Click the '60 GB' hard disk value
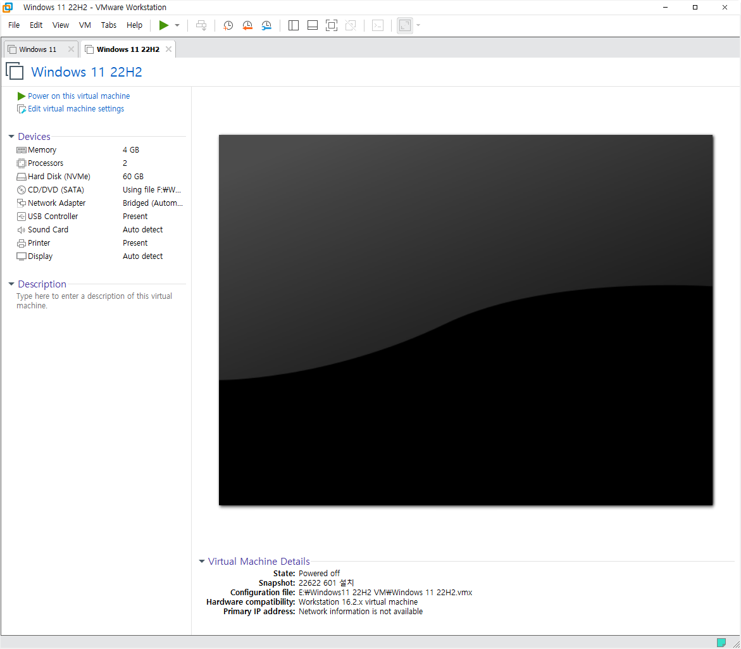The width and height of the screenshot is (741, 649). [134, 176]
